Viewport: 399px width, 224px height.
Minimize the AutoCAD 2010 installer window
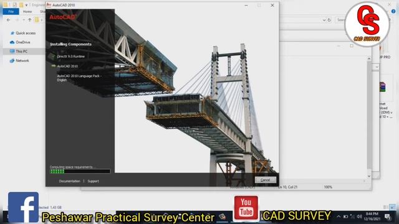coord(246,5)
